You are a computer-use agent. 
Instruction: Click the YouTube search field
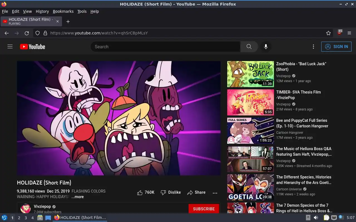pos(165,47)
